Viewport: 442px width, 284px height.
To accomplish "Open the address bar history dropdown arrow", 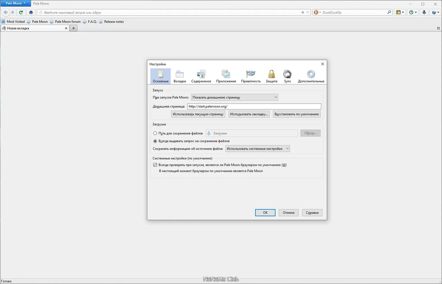I will pyautogui.click(x=308, y=12).
